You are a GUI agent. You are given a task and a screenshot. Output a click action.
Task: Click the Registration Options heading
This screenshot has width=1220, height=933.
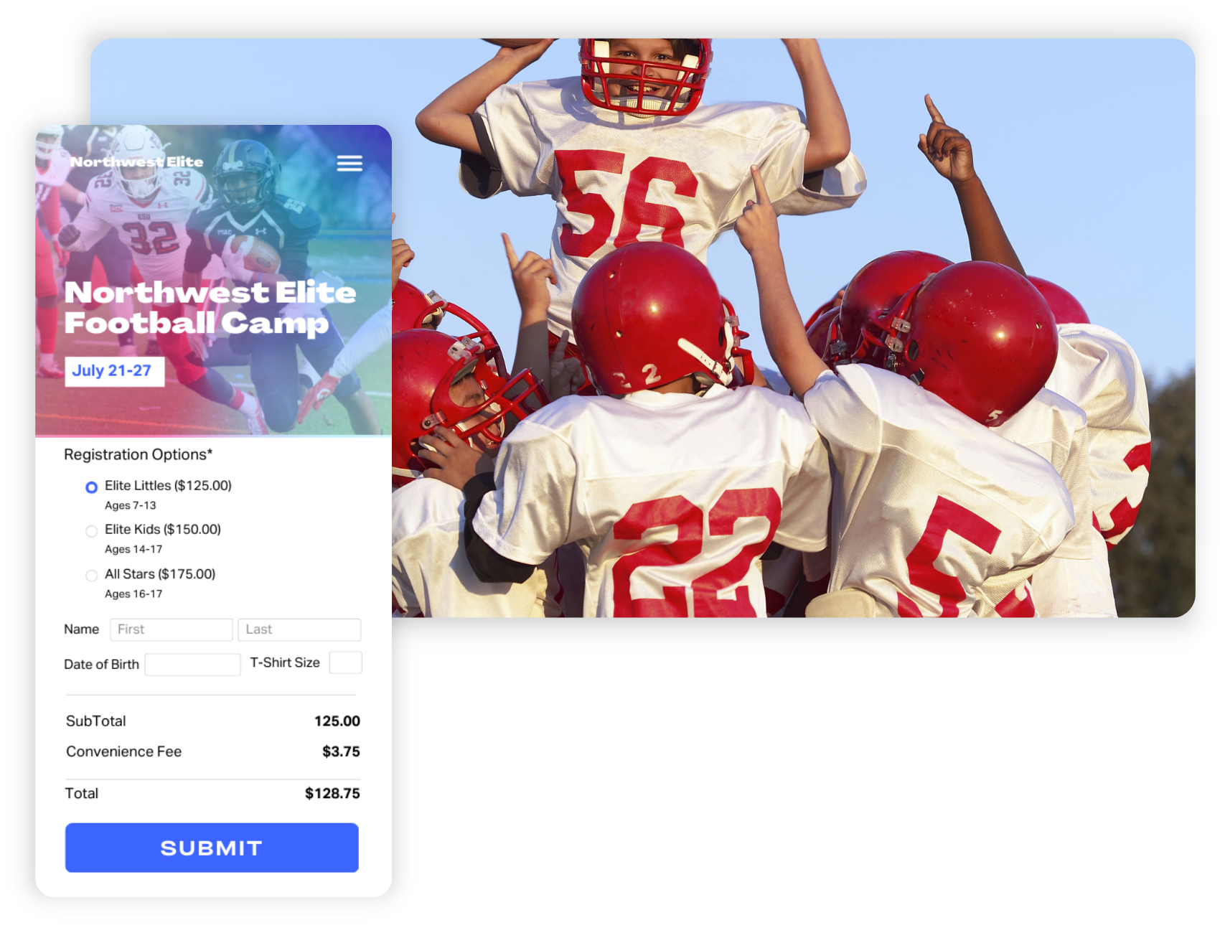[x=139, y=454]
